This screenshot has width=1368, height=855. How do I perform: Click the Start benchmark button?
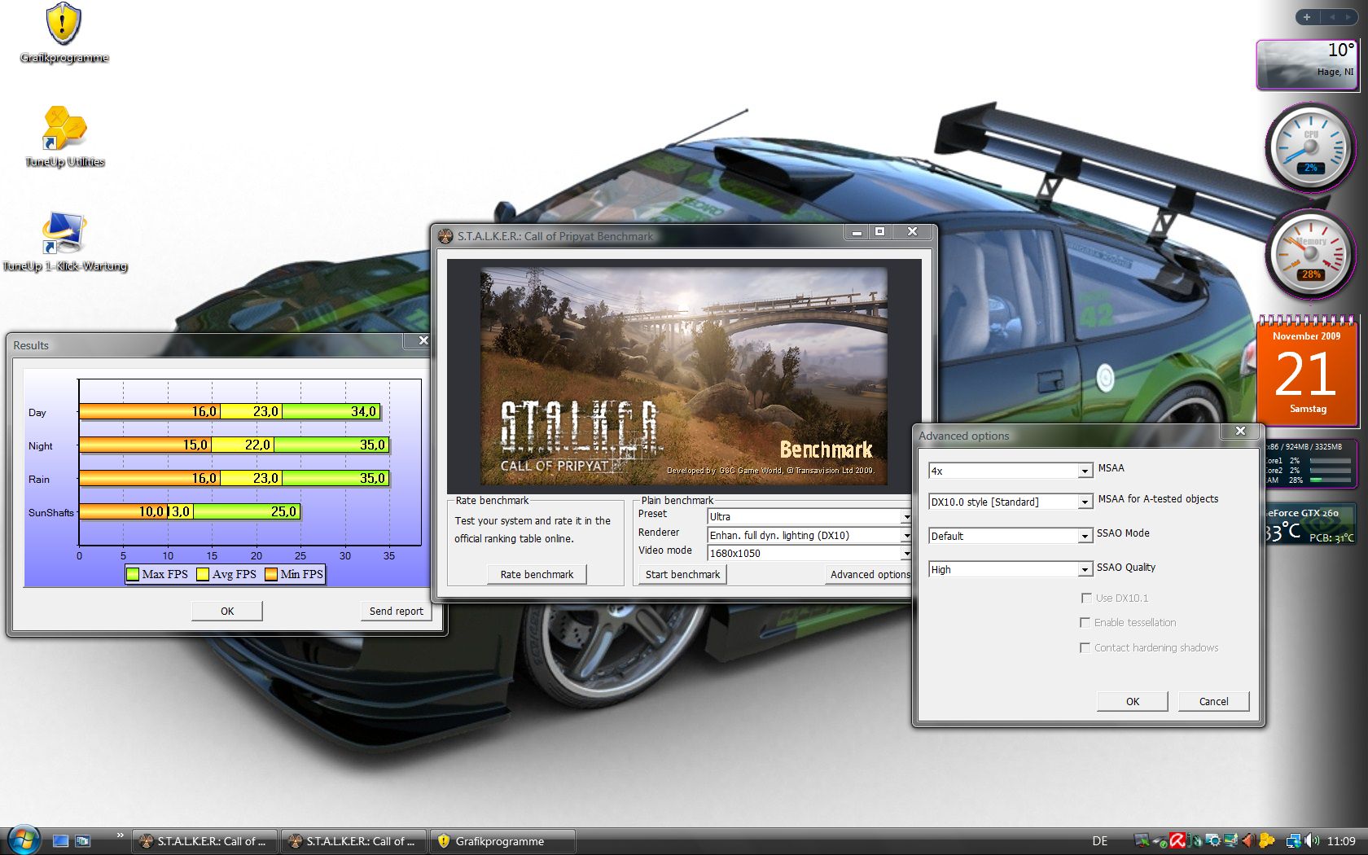682,574
